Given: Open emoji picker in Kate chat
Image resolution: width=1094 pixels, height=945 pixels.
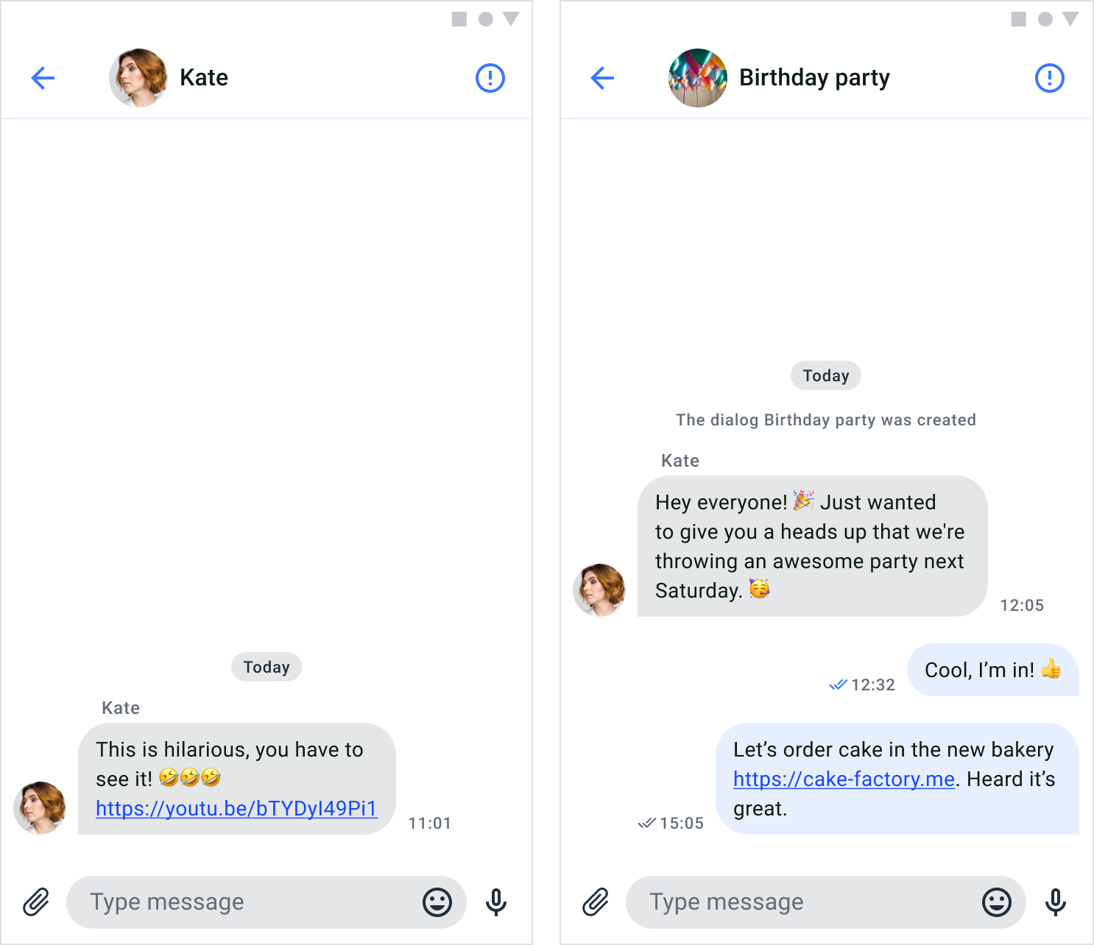Looking at the screenshot, I should [437, 902].
